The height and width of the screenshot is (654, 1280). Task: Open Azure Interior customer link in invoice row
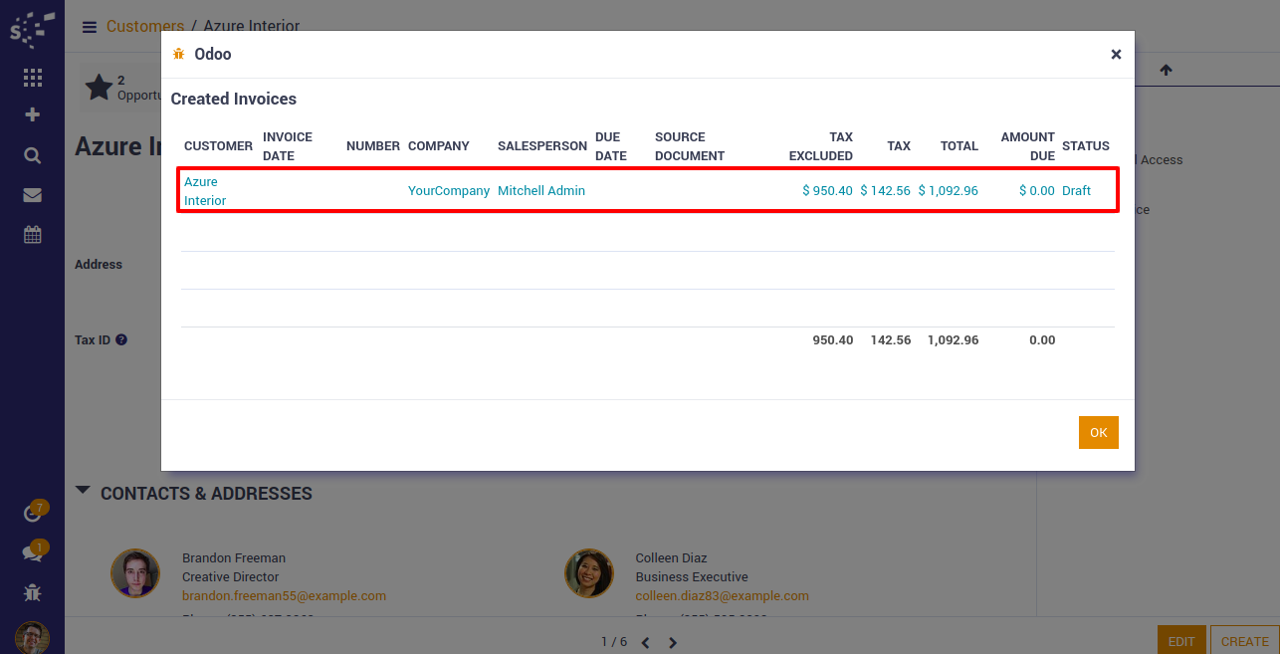click(x=205, y=191)
